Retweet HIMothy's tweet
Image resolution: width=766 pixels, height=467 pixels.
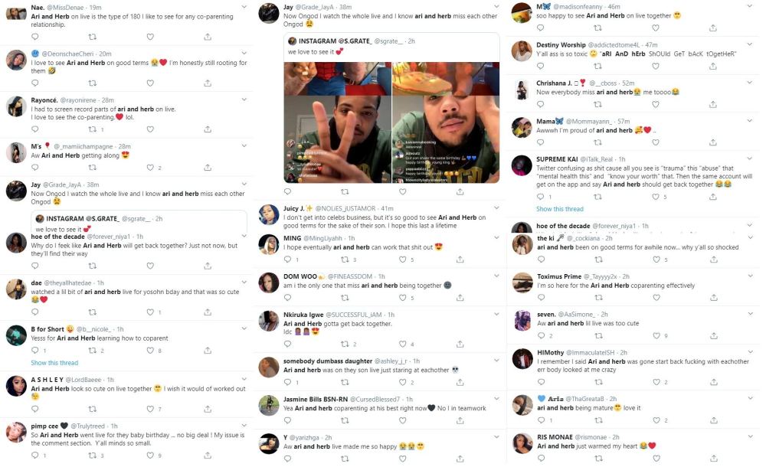point(598,382)
